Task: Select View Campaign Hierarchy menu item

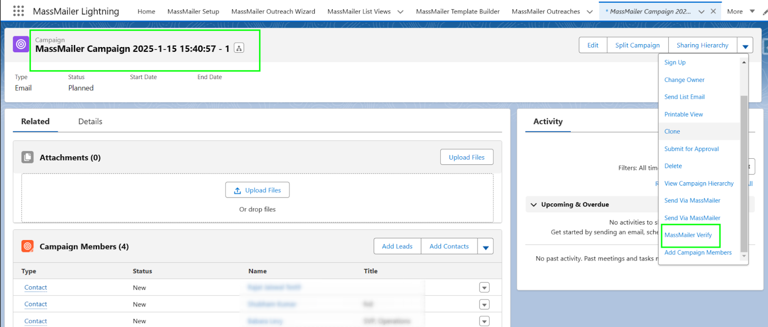Action: 699,183
